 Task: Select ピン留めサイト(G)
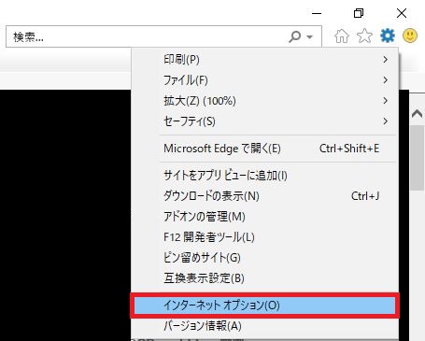click(264, 258)
